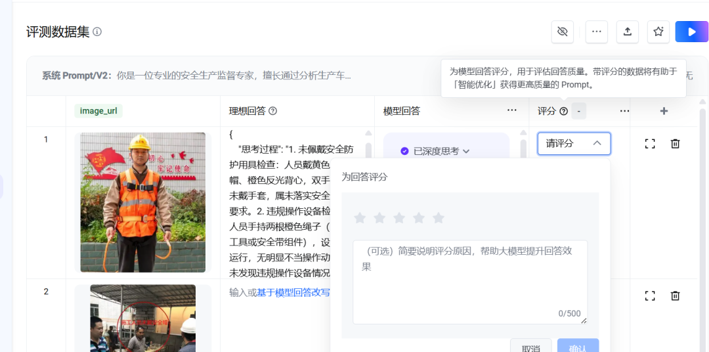This screenshot has height=352, width=709.
Task: Select the fifth rating star
Action: click(438, 218)
